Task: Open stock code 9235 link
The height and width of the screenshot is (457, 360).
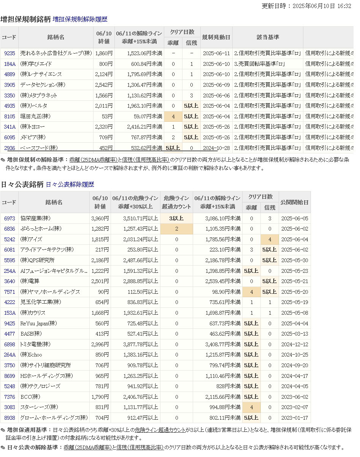Action: tap(10, 54)
